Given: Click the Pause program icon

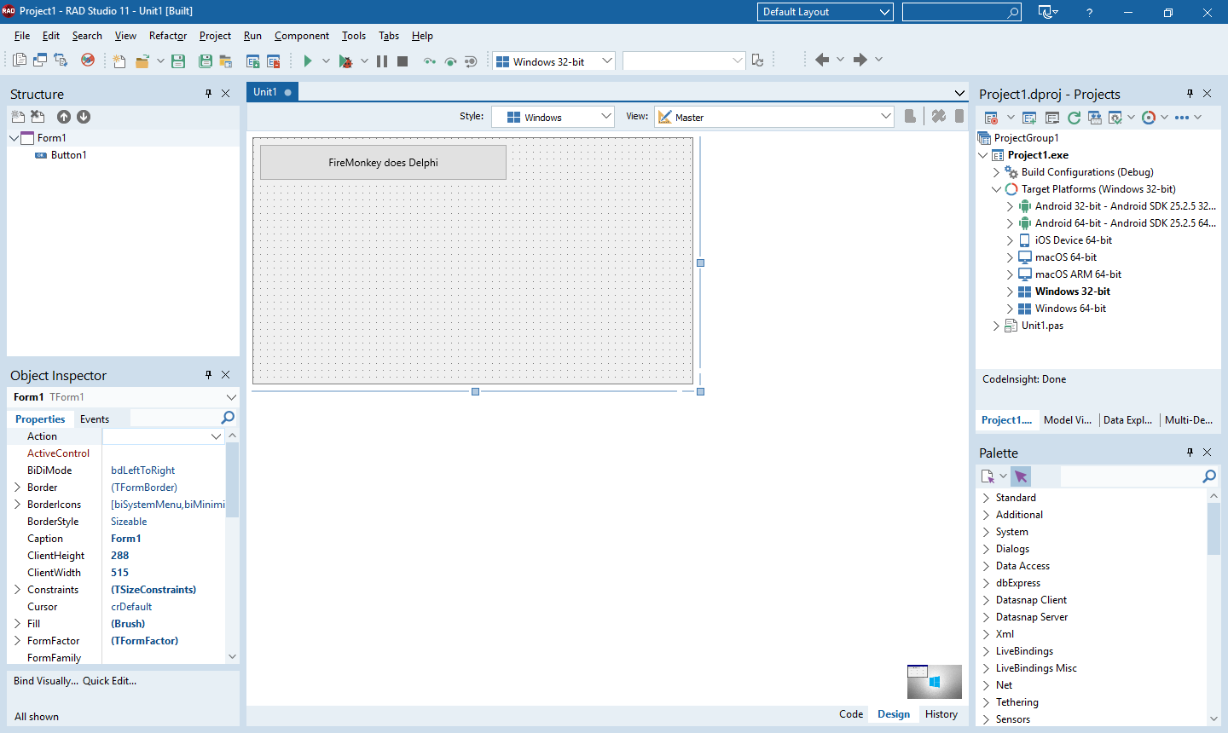Looking at the screenshot, I should click(x=382, y=61).
